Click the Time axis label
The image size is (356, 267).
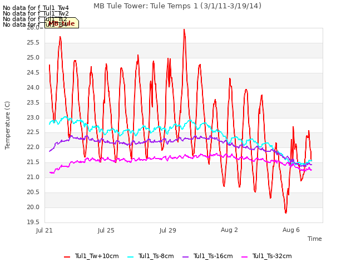[315, 239]
